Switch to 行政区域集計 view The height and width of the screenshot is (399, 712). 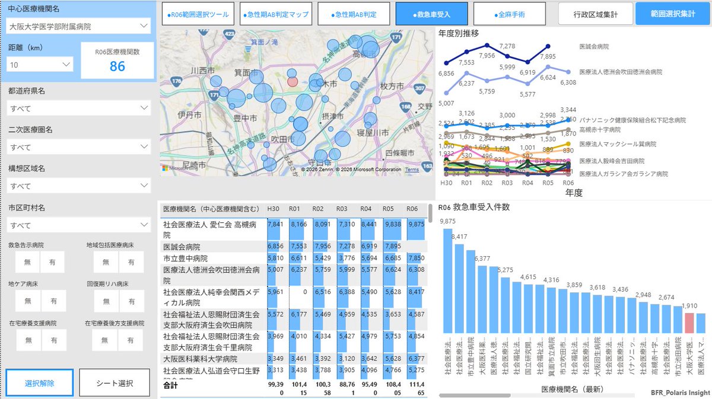(595, 14)
